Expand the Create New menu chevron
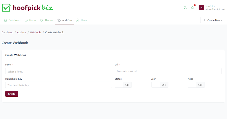This screenshot has height=119, width=227. click(222, 20)
